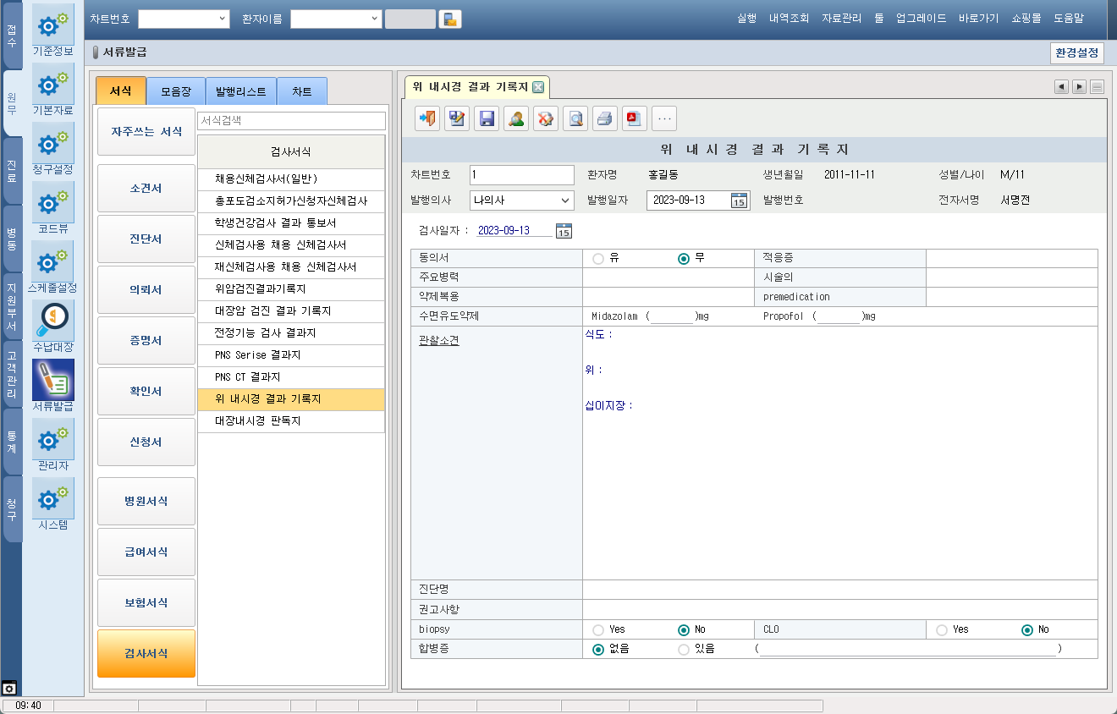Click the 환경설정 button
Screen dimensions: 1117x714
1076,52
